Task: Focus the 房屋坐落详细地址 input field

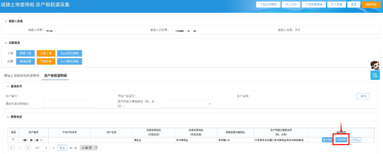Action: click(x=68, y=104)
